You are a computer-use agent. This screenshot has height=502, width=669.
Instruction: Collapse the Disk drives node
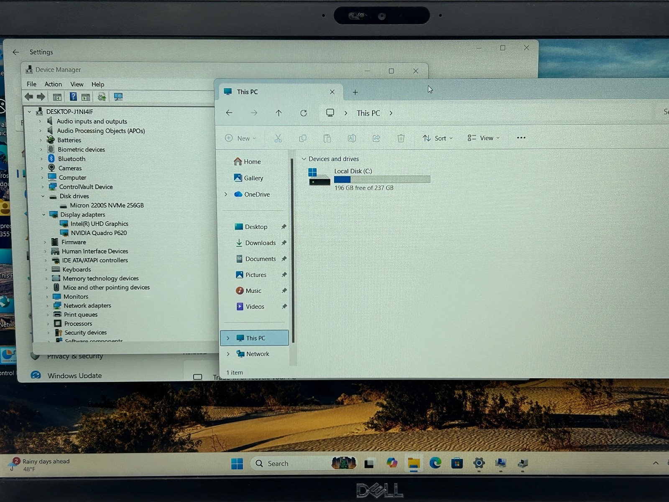point(43,196)
